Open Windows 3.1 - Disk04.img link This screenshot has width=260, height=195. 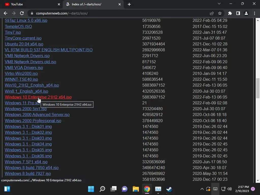pos(28,144)
